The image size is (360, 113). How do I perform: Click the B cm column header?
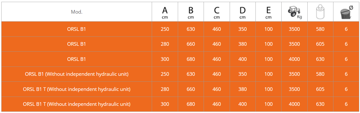(x=191, y=12)
